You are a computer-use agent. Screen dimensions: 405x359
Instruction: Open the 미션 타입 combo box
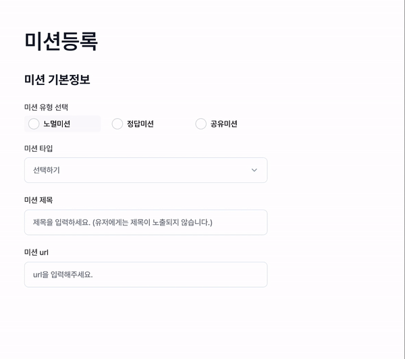pos(145,170)
